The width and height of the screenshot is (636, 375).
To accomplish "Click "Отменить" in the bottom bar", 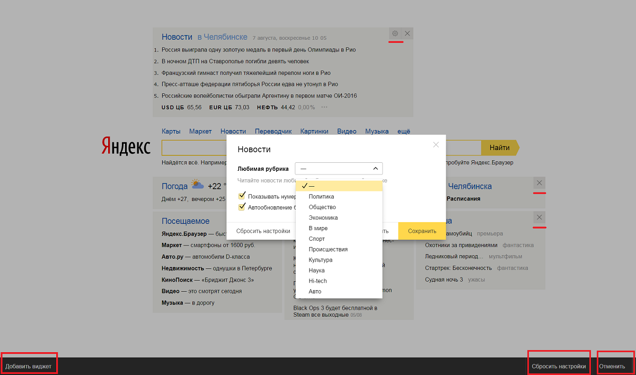I will (612, 367).
